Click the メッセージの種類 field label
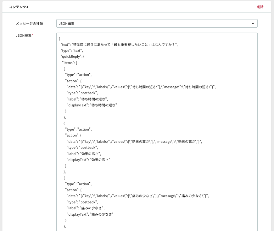Viewport: 274px width, 231px height. coord(29,24)
